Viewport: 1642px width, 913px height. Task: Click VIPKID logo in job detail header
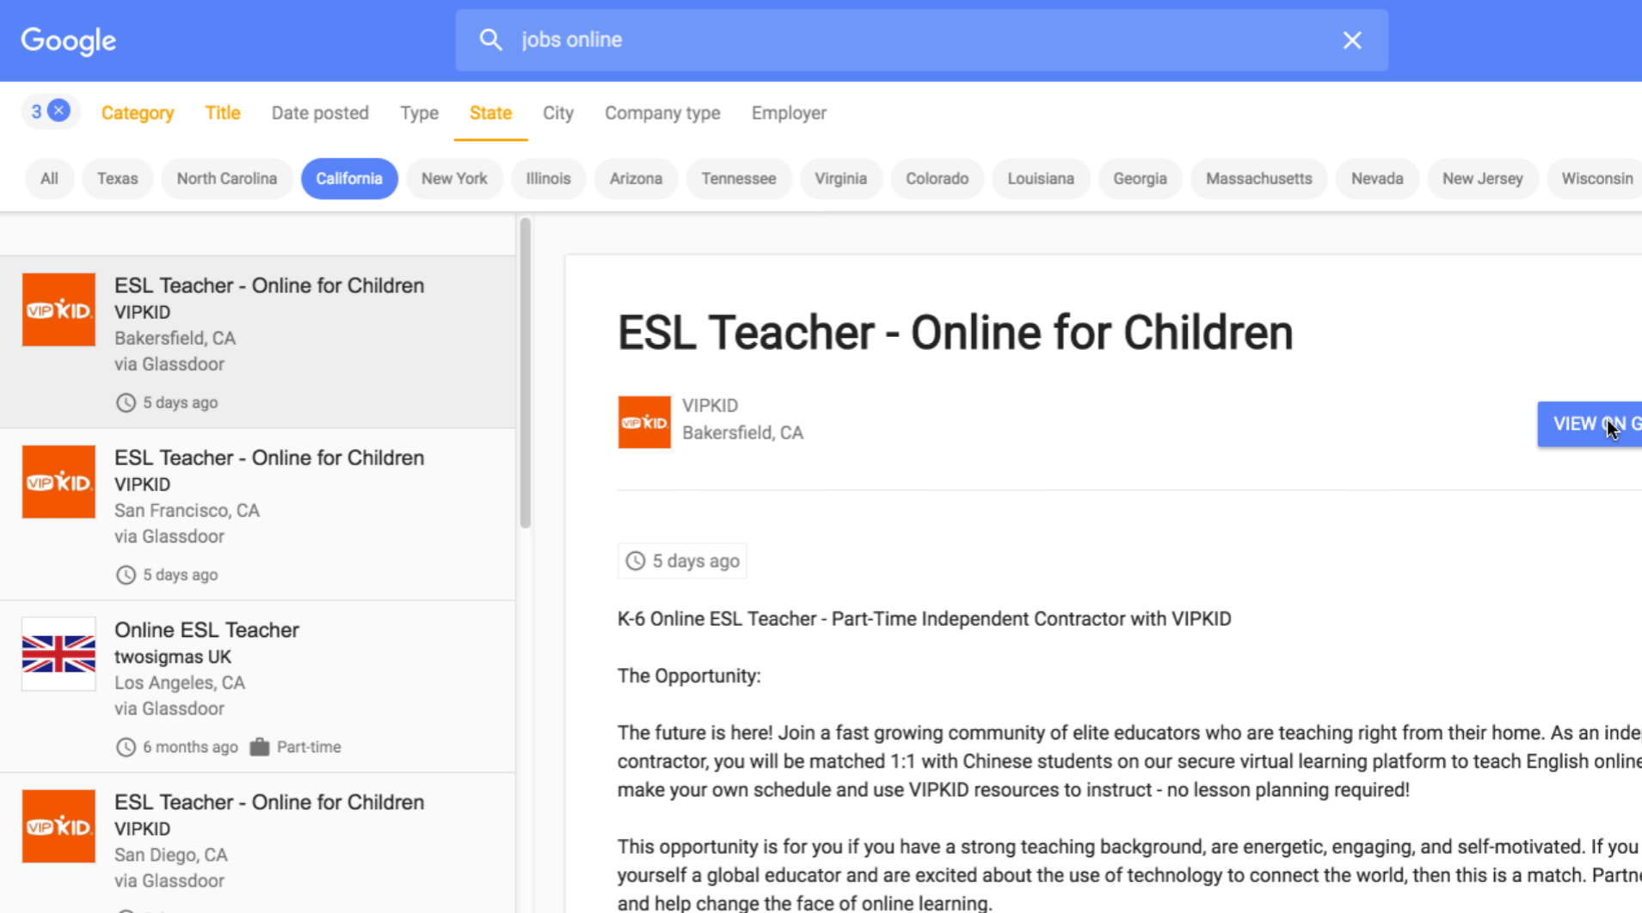(x=643, y=422)
